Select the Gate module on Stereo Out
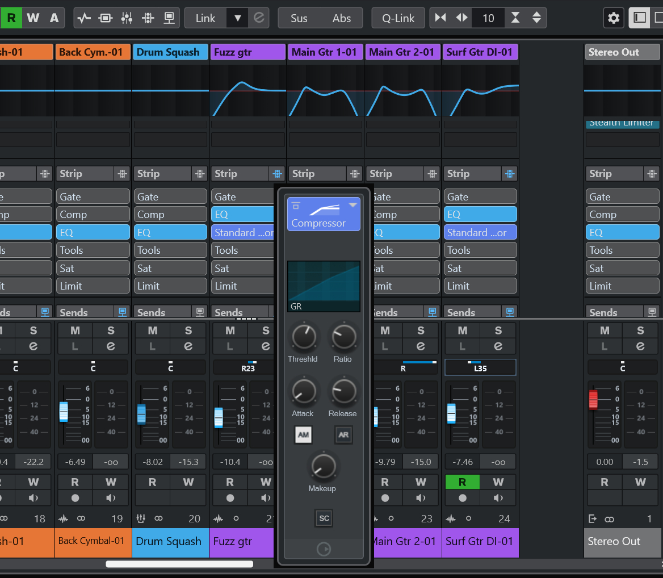The height and width of the screenshot is (578, 663). tap(623, 197)
